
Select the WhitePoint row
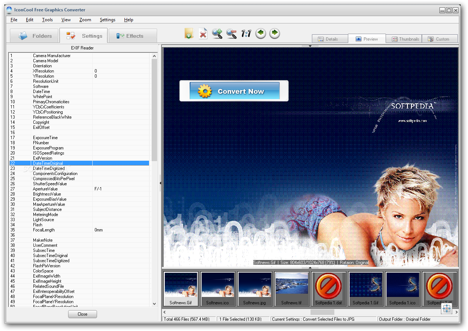[x=79, y=97]
